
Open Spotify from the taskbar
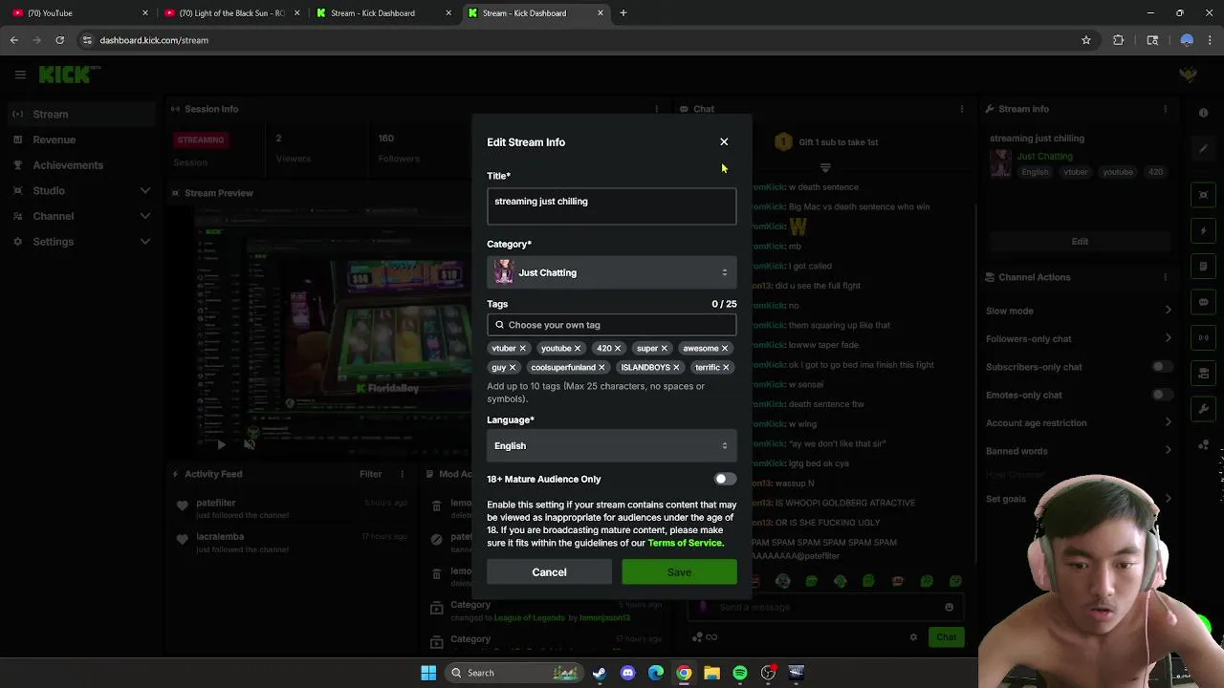point(740,673)
